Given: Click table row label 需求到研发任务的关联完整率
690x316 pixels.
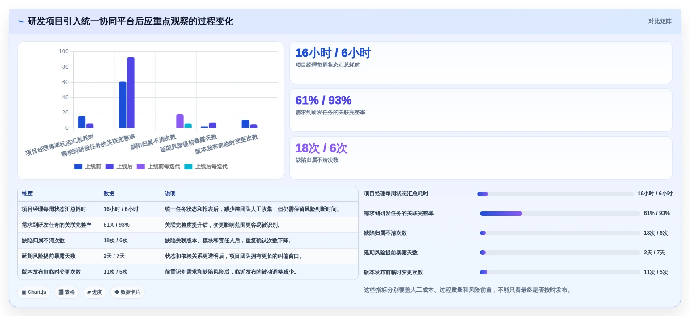Looking at the screenshot, I should coord(57,225).
